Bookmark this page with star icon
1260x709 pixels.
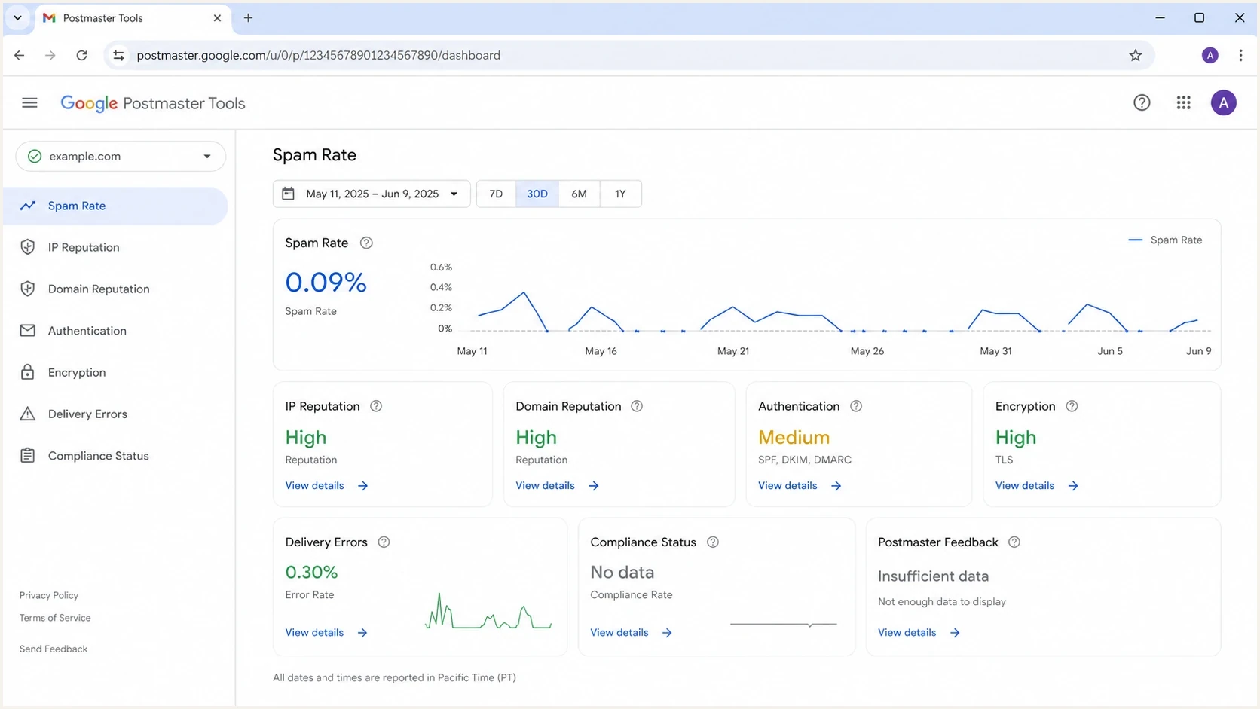pos(1135,55)
